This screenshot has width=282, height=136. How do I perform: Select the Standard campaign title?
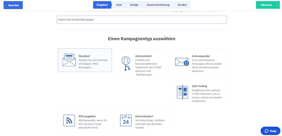[x=84, y=56]
